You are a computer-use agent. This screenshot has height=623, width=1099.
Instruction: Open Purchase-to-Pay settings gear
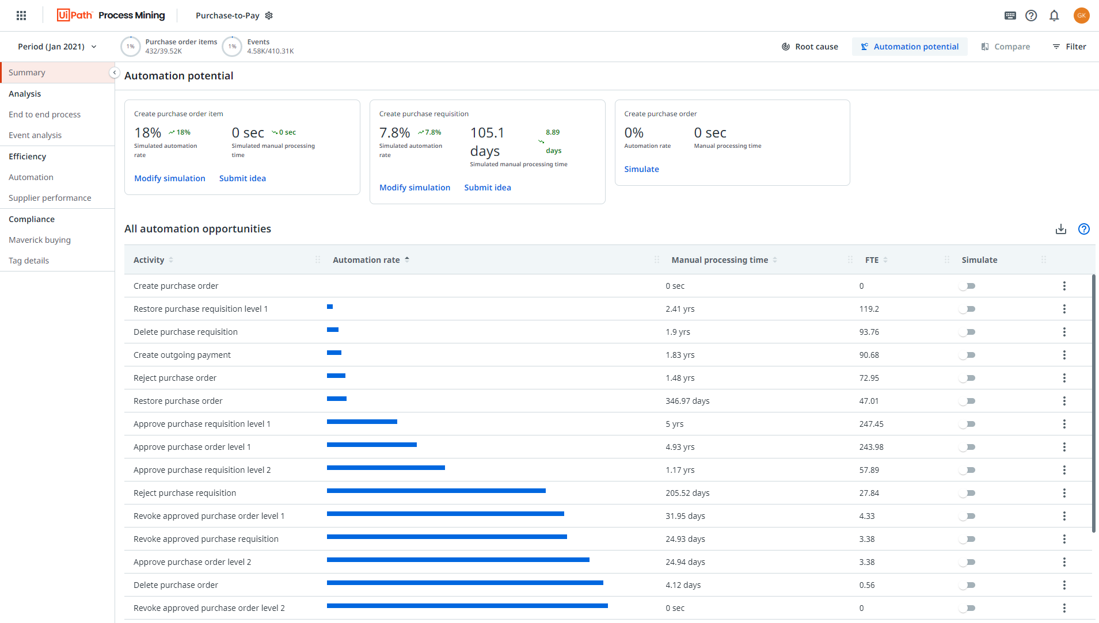pos(269,16)
